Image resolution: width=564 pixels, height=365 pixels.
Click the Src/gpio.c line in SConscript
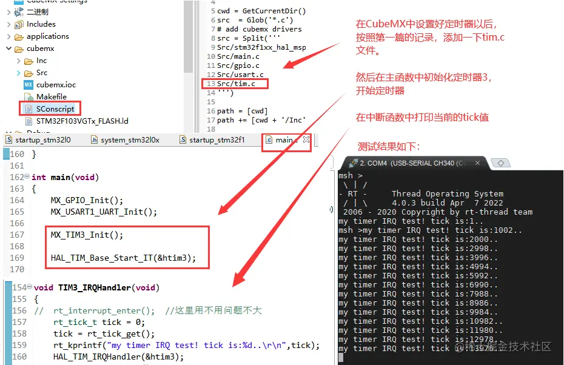[x=238, y=66]
